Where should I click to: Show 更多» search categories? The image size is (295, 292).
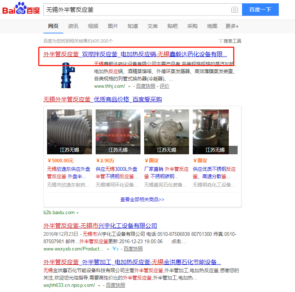[x=232, y=26]
